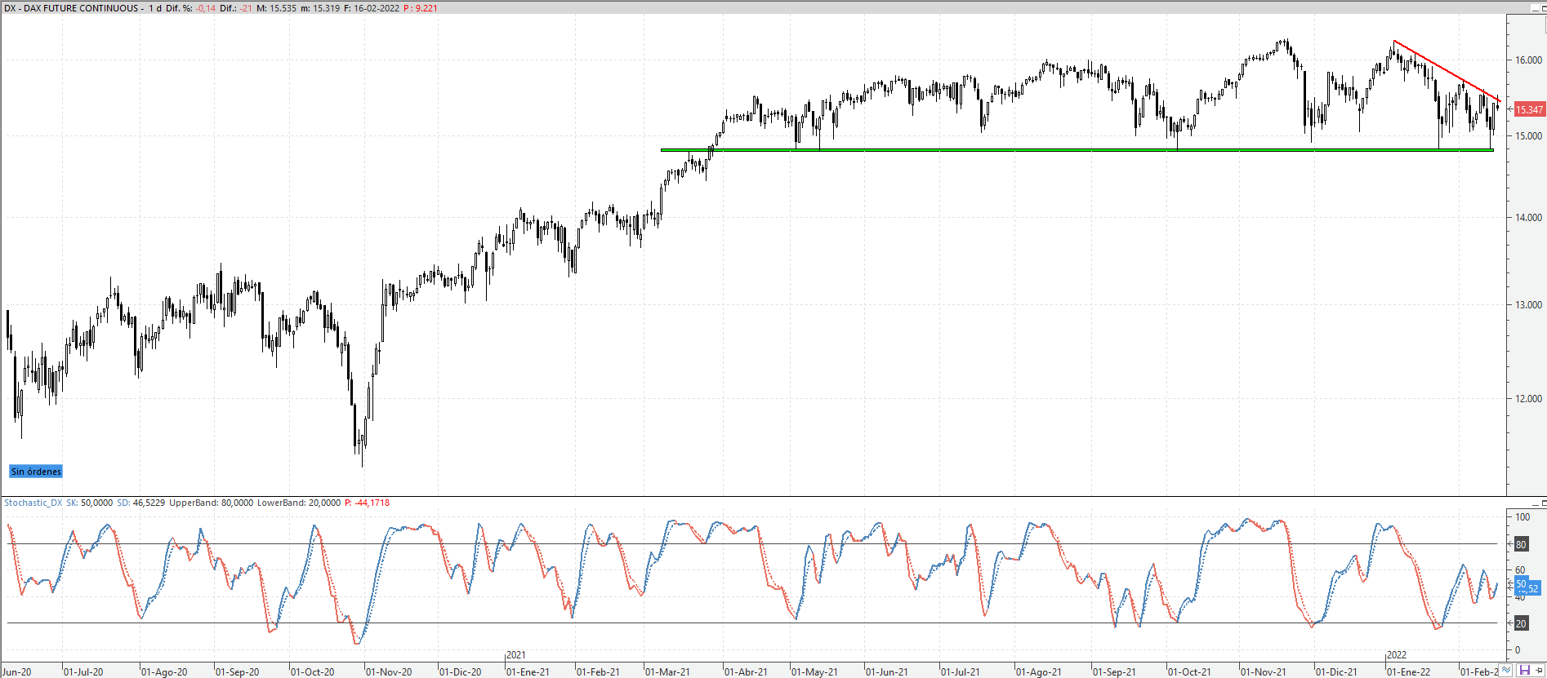The height and width of the screenshot is (678, 1547).
Task: Click the purple save floppy-disk icon
Action: (1525, 670)
